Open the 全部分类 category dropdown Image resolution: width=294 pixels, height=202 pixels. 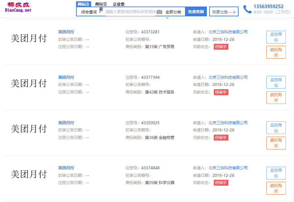173,12
